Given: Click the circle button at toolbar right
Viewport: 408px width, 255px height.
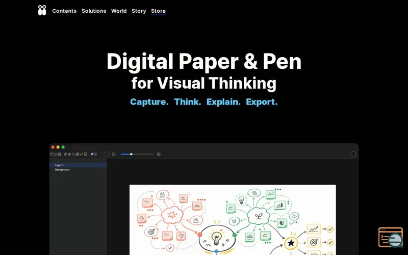Looking at the screenshot, I should coord(353,155).
